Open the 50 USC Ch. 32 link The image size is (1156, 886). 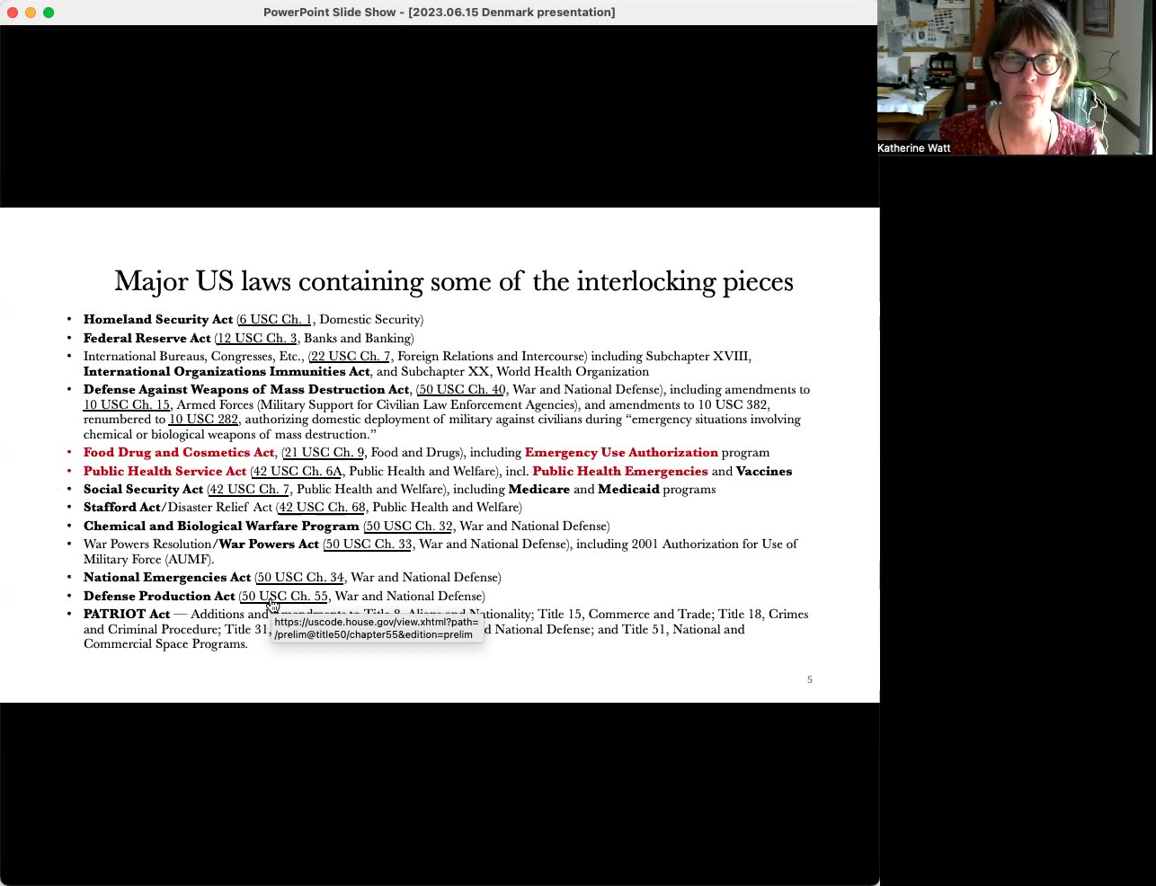click(x=409, y=527)
